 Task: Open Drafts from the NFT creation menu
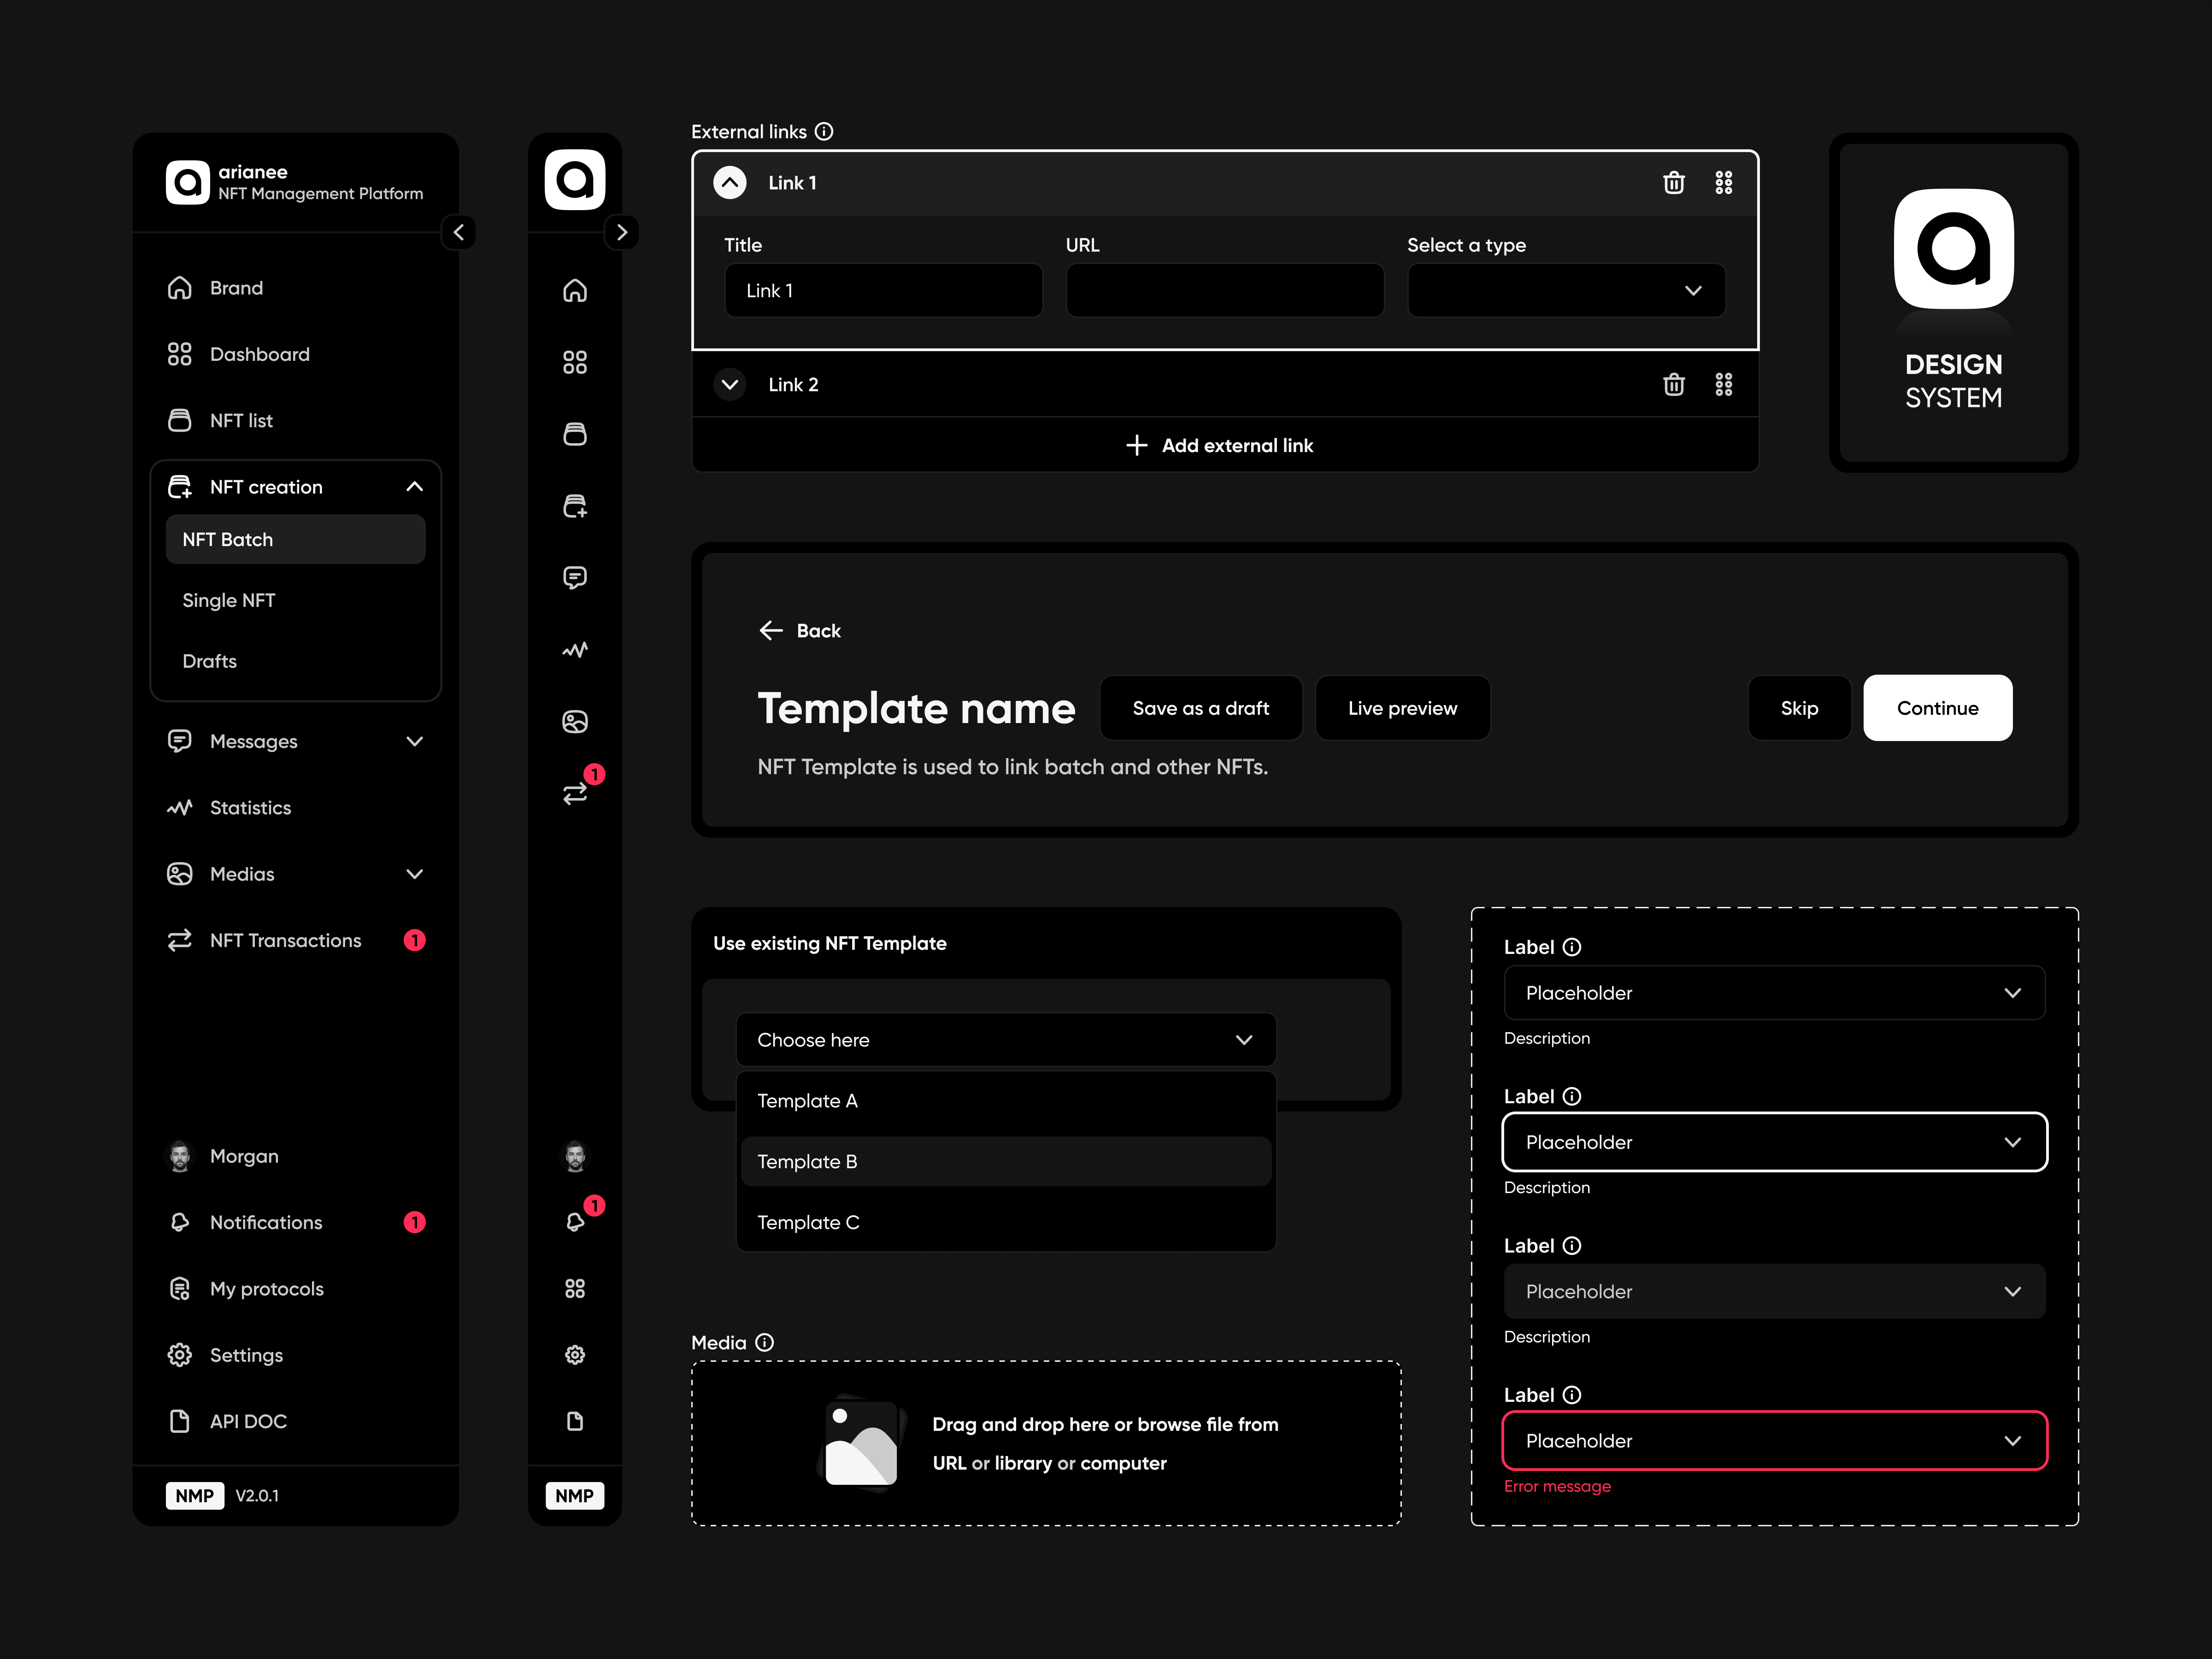click(210, 661)
